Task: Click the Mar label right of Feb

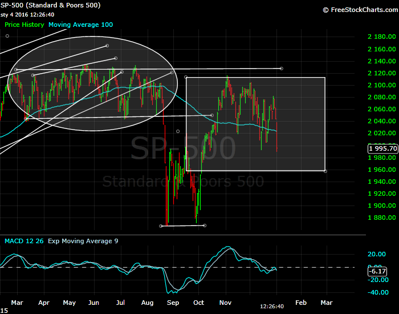Action: 327,303
